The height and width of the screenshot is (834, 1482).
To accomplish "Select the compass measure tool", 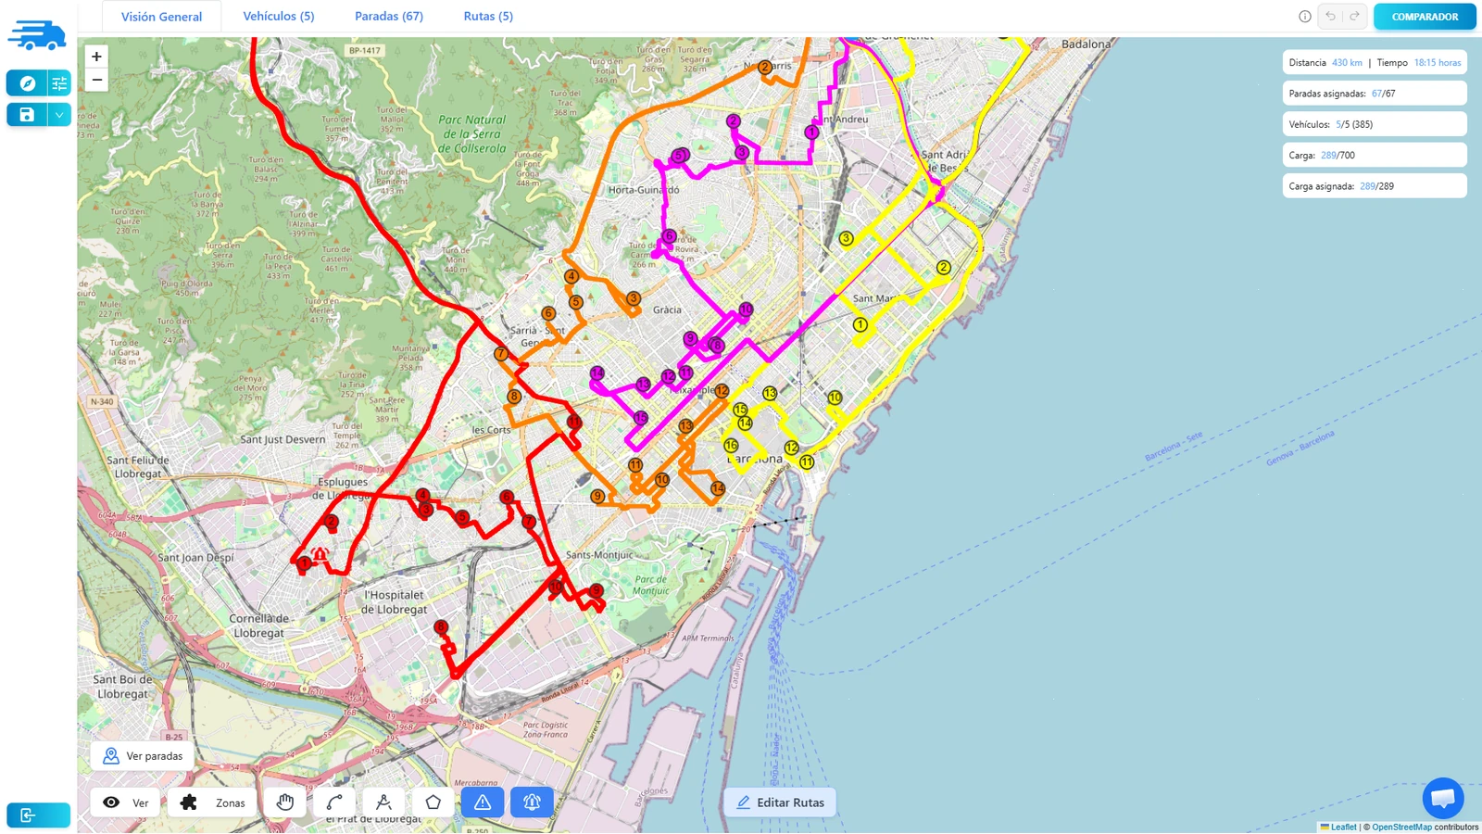I will click(x=383, y=802).
